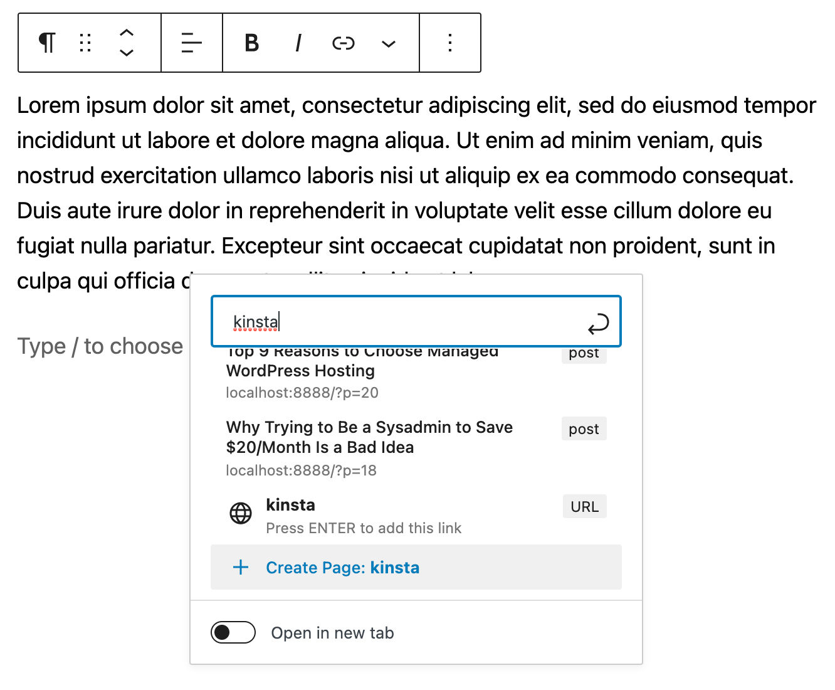Open the additional formatting dropdown chevron

(389, 44)
